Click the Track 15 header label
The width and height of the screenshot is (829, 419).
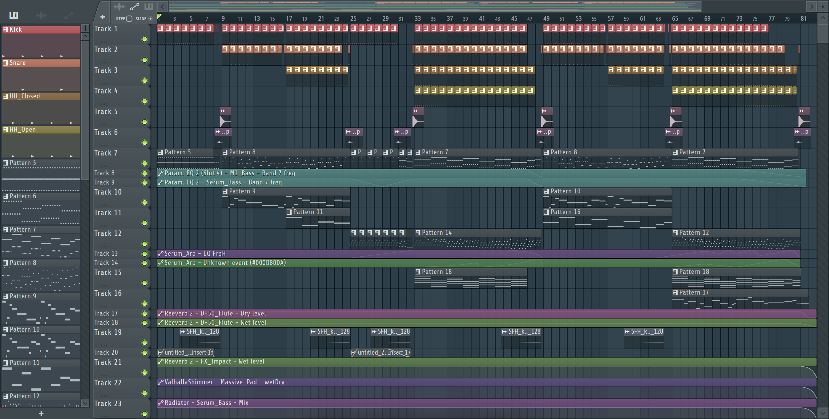(x=108, y=273)
